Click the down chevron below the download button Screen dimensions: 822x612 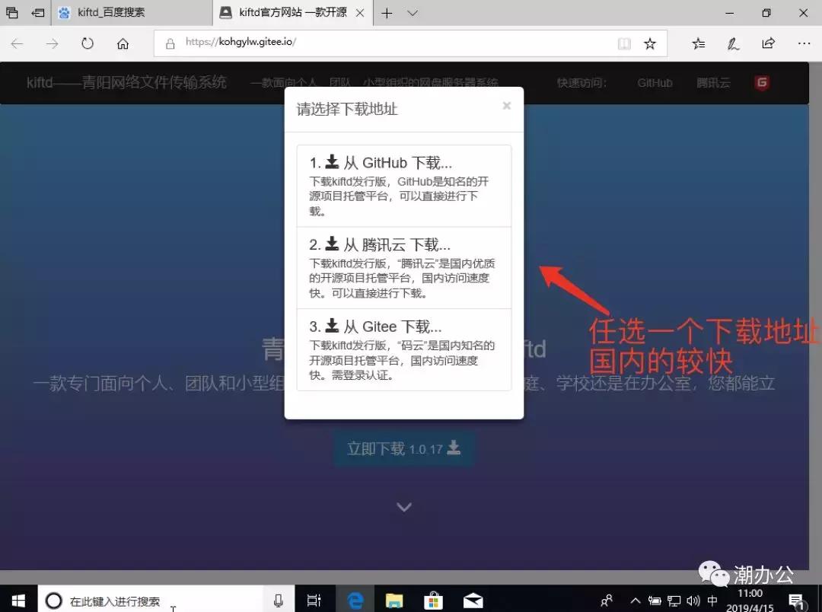pos(403,507)
